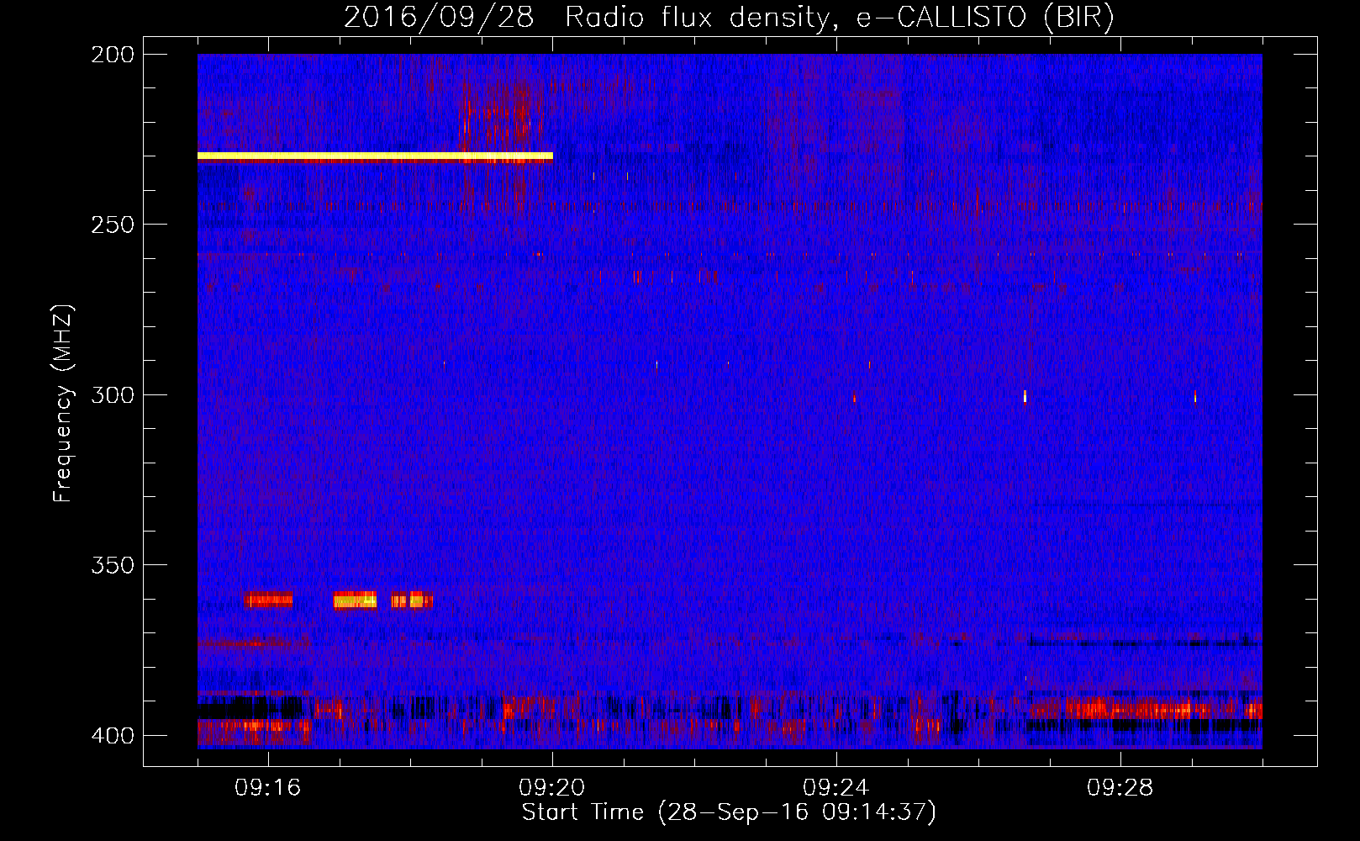Click the brightest yellow burst segment near 360 MHz
The image size is (1360, 841).
pyautogui.click(x=355, y=600)
